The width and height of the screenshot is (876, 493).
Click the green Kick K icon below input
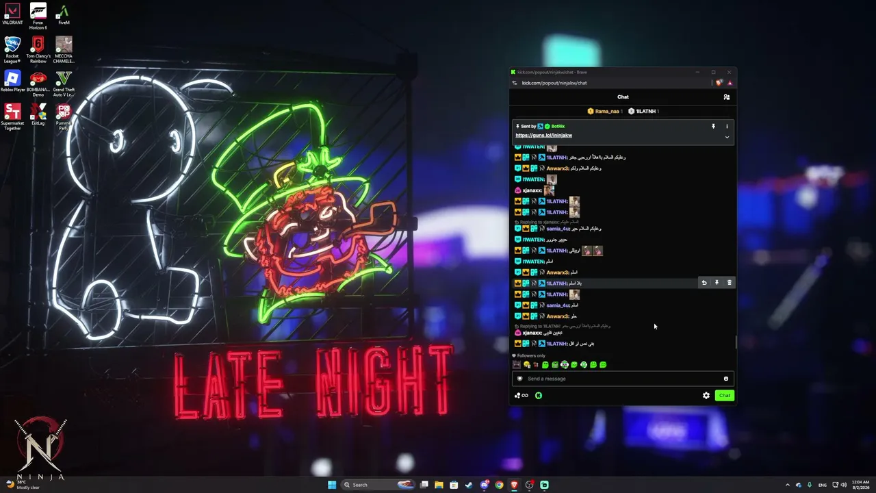click(539, 395)
